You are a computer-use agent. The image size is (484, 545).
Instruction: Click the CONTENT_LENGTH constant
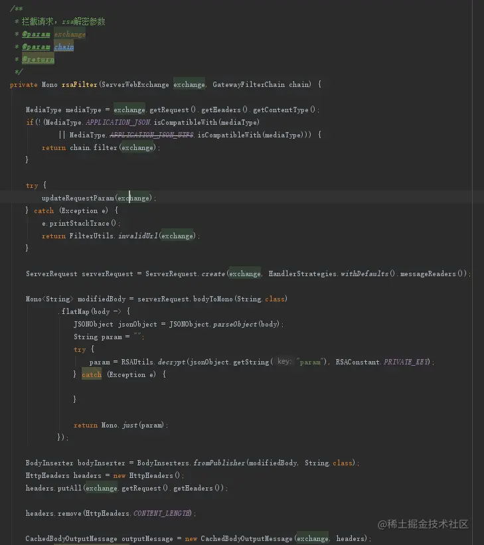pyautogui.click(x=162, y=513)
